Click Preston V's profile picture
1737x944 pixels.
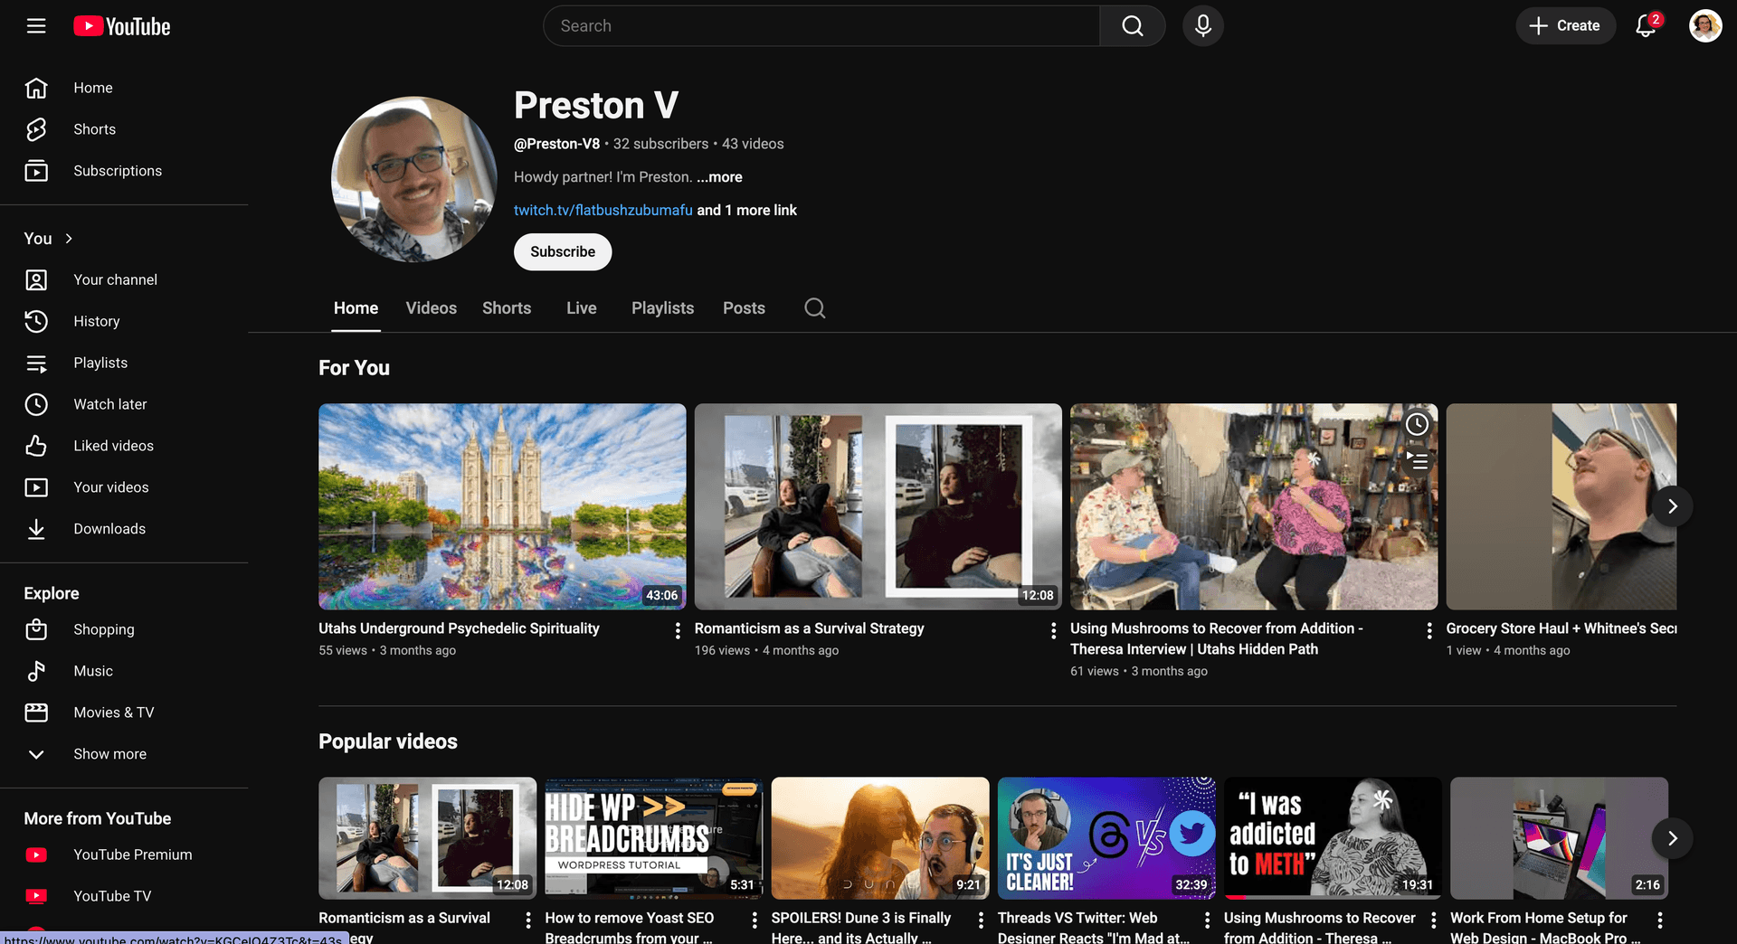coord(414,179)
